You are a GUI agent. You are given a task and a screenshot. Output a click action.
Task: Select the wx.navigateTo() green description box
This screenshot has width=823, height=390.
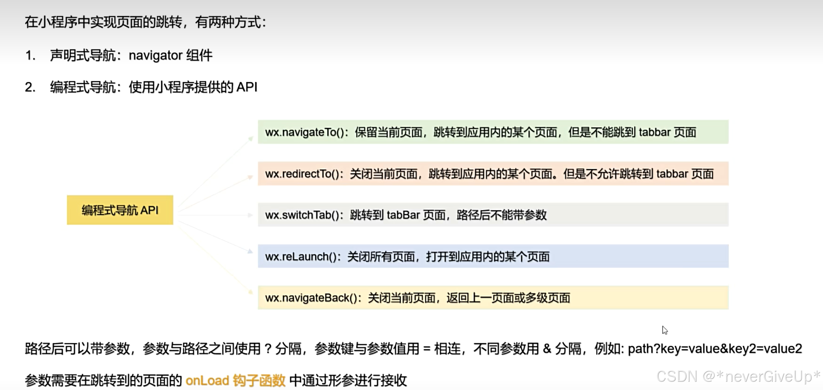(x=493, y=132)
